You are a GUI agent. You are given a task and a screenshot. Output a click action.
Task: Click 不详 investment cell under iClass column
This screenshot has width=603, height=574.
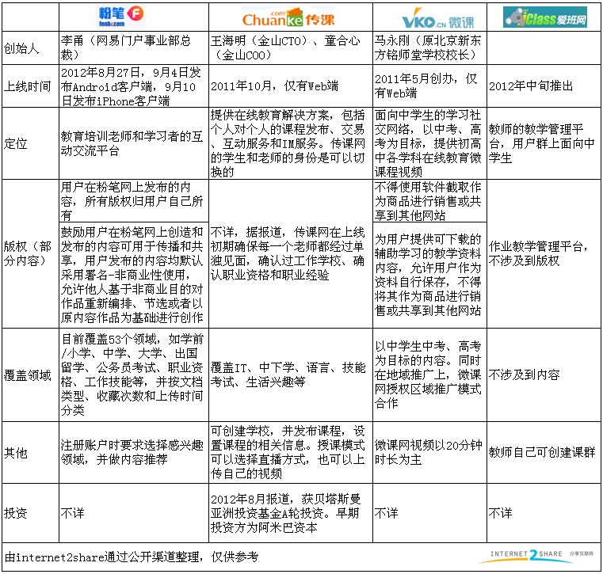(544, 513)
